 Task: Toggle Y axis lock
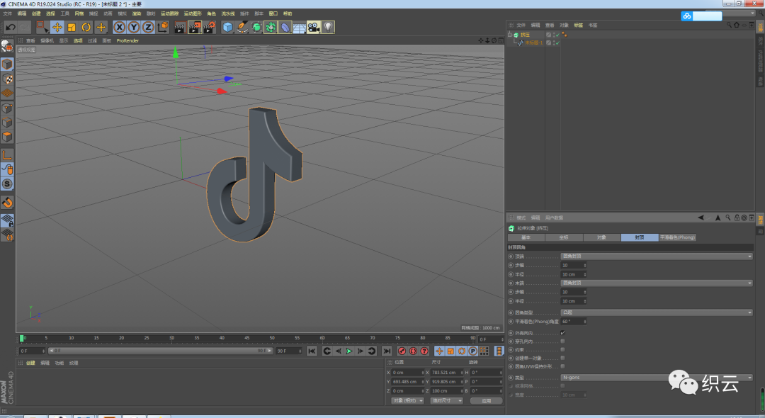[x=134, y=28]
